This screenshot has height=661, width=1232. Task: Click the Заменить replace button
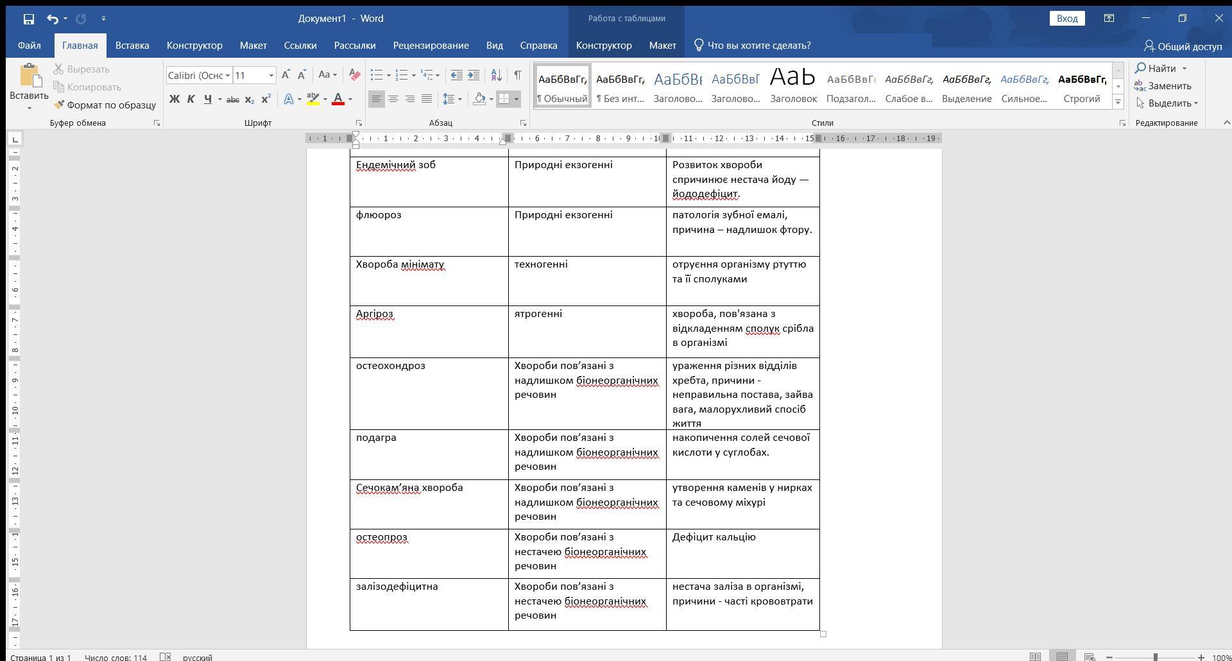[1163, 85]
